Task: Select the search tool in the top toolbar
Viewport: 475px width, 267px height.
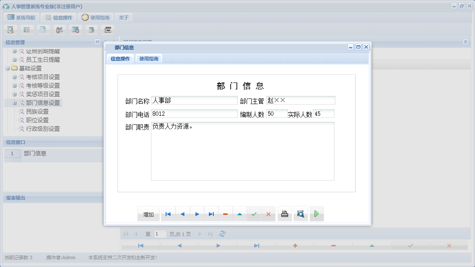Action: click(x=10, y=29)
